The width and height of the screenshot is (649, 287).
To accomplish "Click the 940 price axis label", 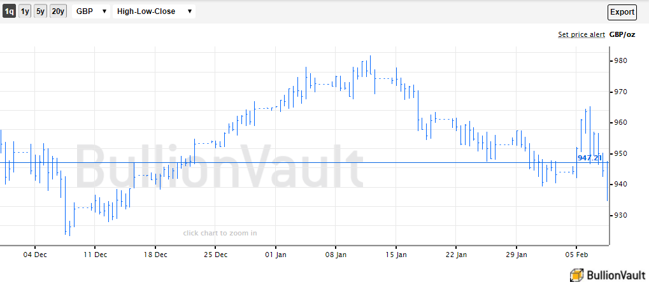I will tap(620, 184).
